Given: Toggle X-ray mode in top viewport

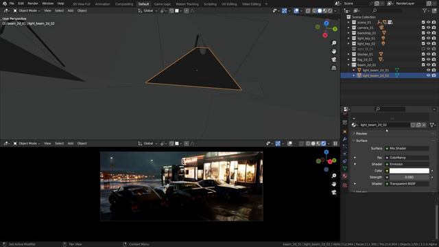Looking at the screenshot, I should point(308,11).
